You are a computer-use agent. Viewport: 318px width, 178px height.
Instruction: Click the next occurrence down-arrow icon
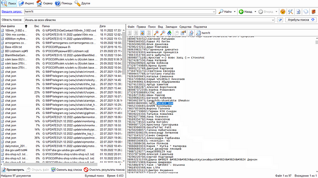coord(142,33)
